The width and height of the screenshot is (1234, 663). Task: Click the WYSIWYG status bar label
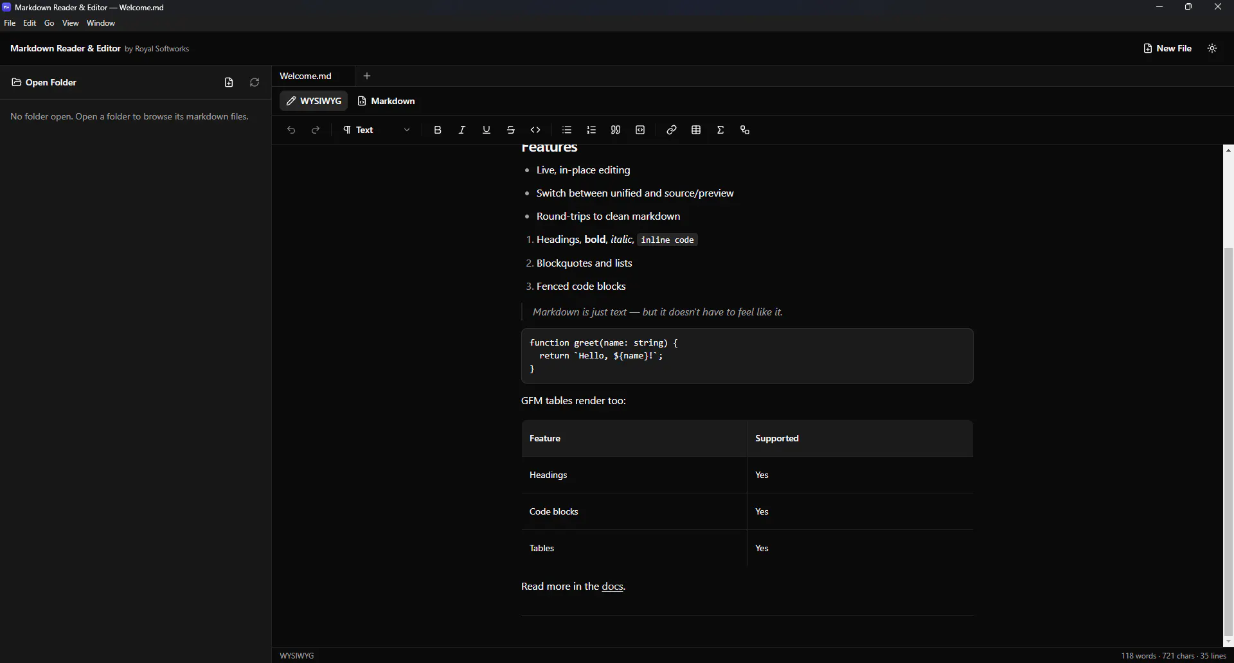297,656
